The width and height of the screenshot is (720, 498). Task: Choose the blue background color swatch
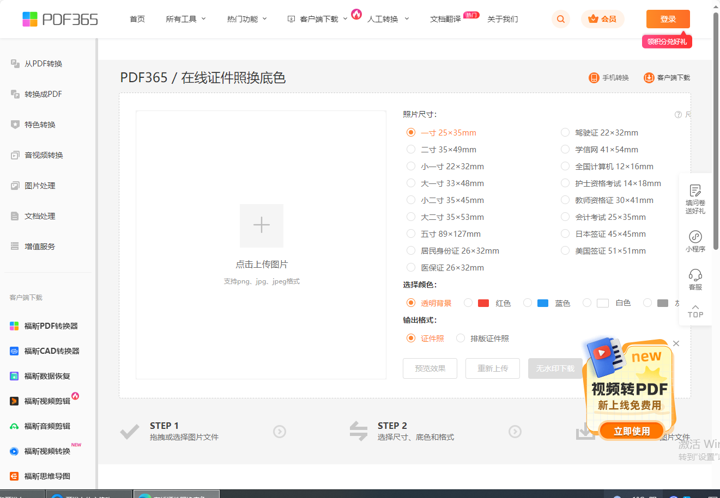click(543, 303)
